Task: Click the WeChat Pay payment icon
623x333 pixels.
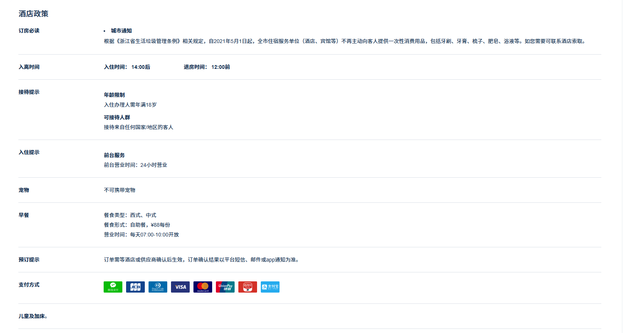Action: point(113,287)
